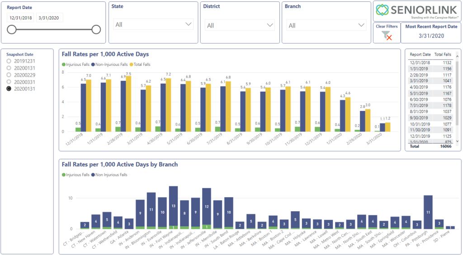The width and height of the screenshot is (463, 255).
Task: Click the Seniorlink logo
Action: click(x=416, y=11)
